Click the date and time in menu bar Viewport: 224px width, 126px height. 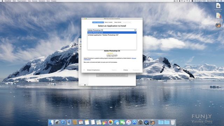(200, 1)
